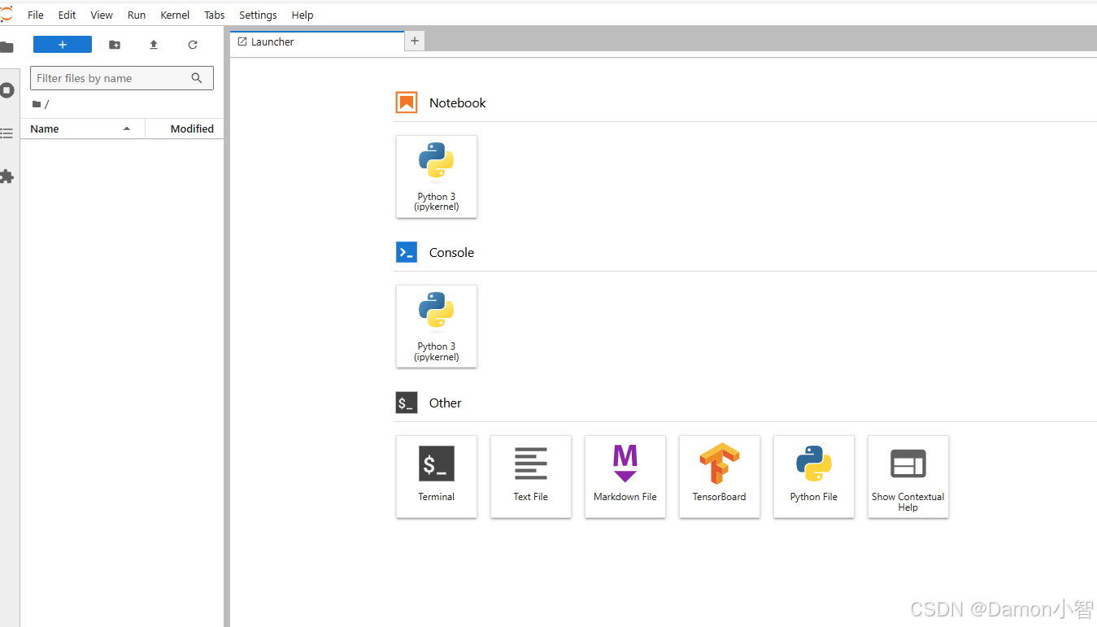Create a new Python File

click(x=814, y=477)
